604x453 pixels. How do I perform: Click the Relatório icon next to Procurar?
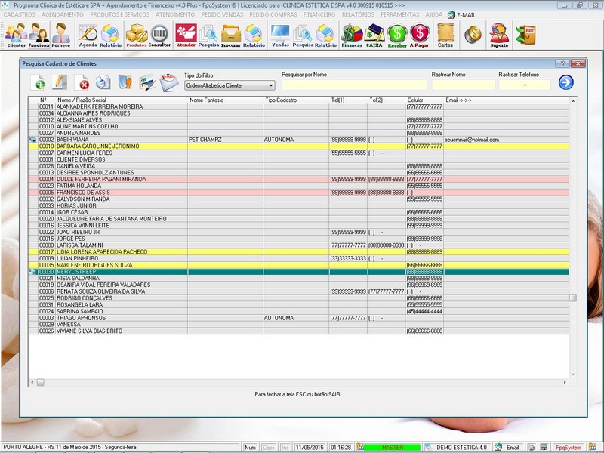254,35
